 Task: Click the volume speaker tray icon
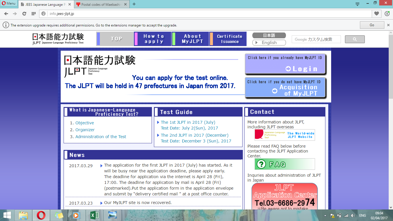point(353,216)
